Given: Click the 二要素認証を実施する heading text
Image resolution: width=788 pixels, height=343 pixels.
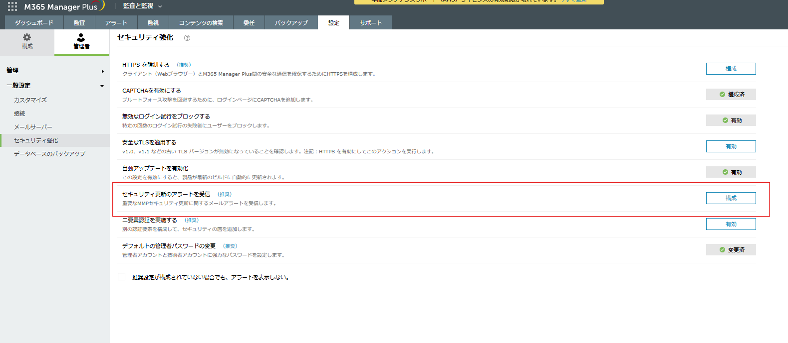Looking at the screenshot, I should tap(150, 220).
